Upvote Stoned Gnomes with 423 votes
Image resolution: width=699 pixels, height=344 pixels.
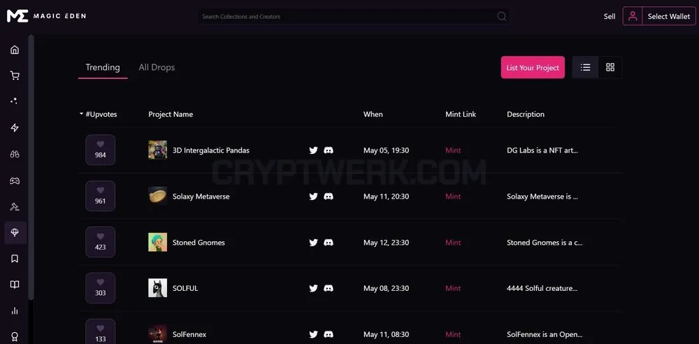(x=100, y=242)
